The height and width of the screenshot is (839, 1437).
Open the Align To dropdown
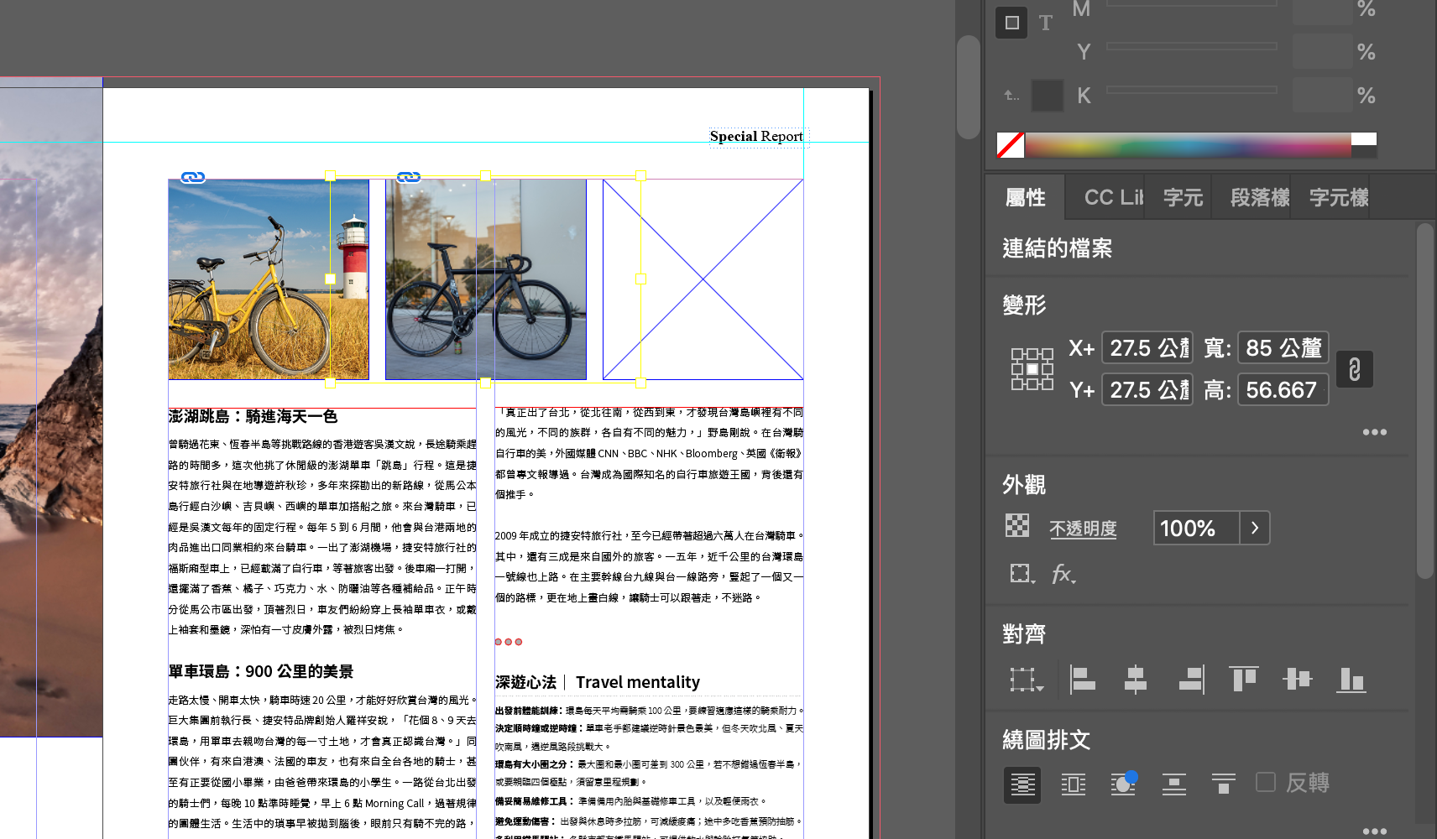[x=1026, y=680]
